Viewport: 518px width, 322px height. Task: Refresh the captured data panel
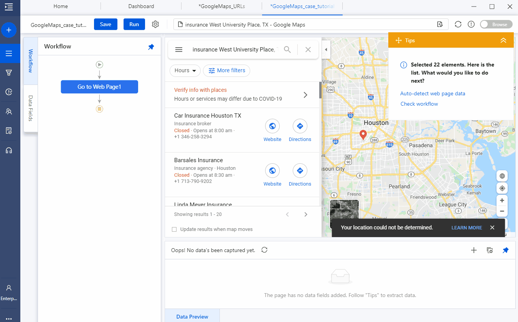click(x=264, y=250)
